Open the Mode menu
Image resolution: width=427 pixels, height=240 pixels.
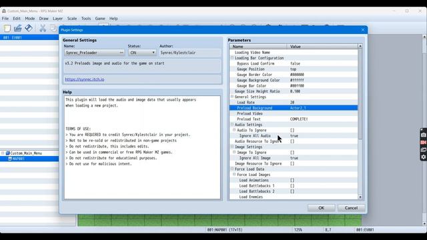tap(29, 19)
